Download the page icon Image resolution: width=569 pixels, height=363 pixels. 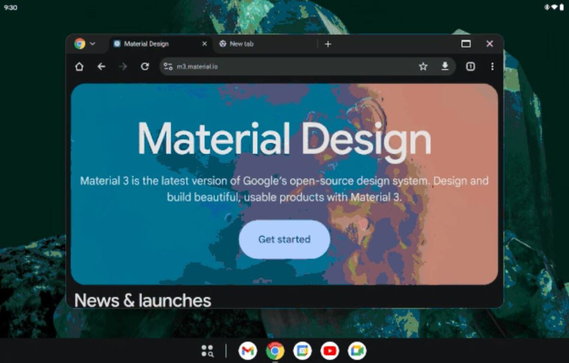445,66
